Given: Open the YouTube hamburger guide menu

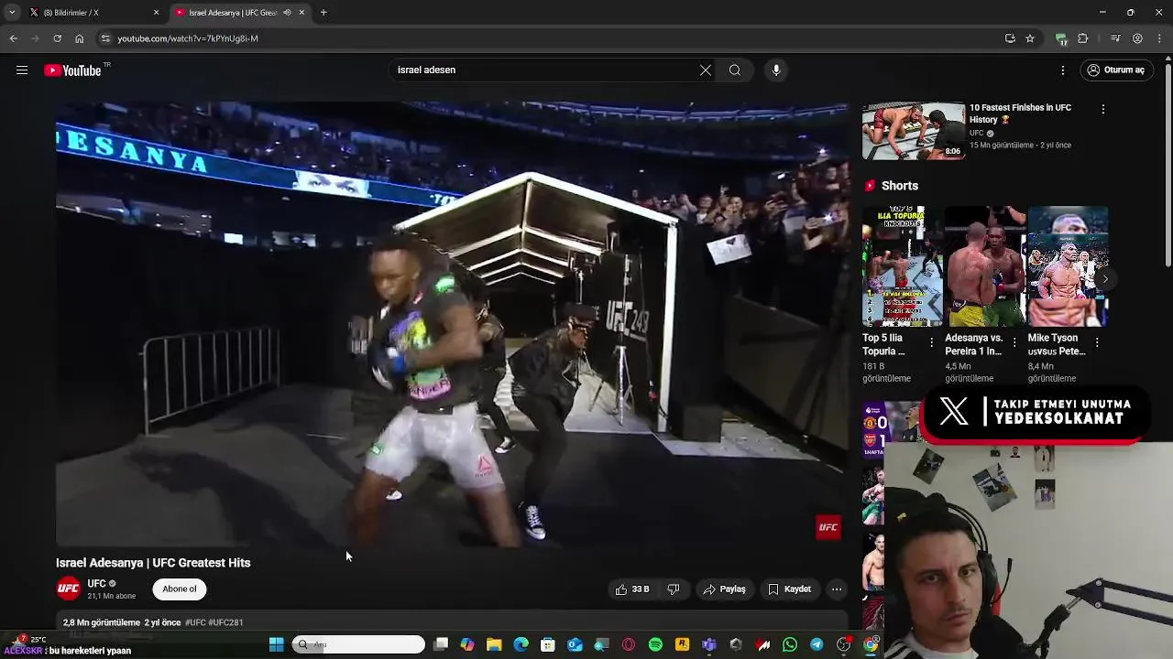Looking at the screenshot, I should tap(22, 70).
